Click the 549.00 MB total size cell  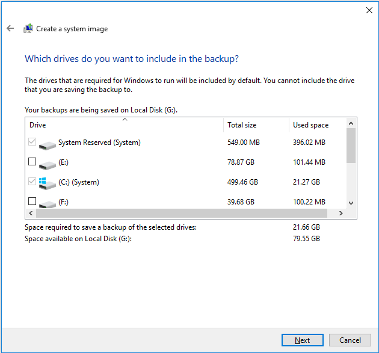pyautogui.click(x=244, y=143)
